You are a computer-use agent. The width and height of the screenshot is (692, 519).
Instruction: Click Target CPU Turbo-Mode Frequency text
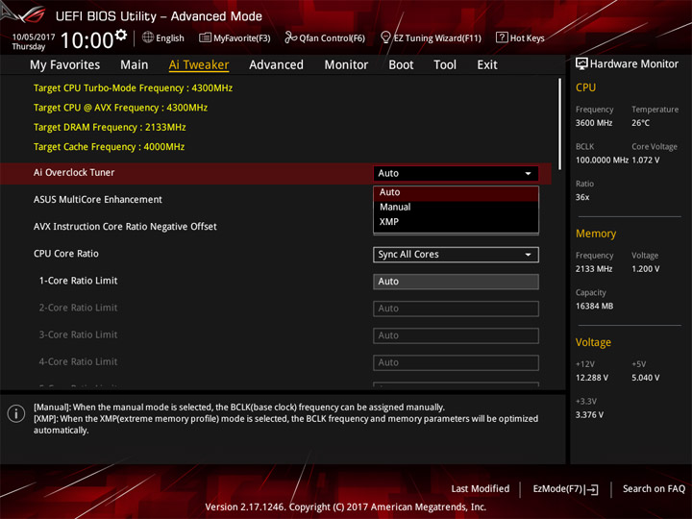[x=133, y=87]
